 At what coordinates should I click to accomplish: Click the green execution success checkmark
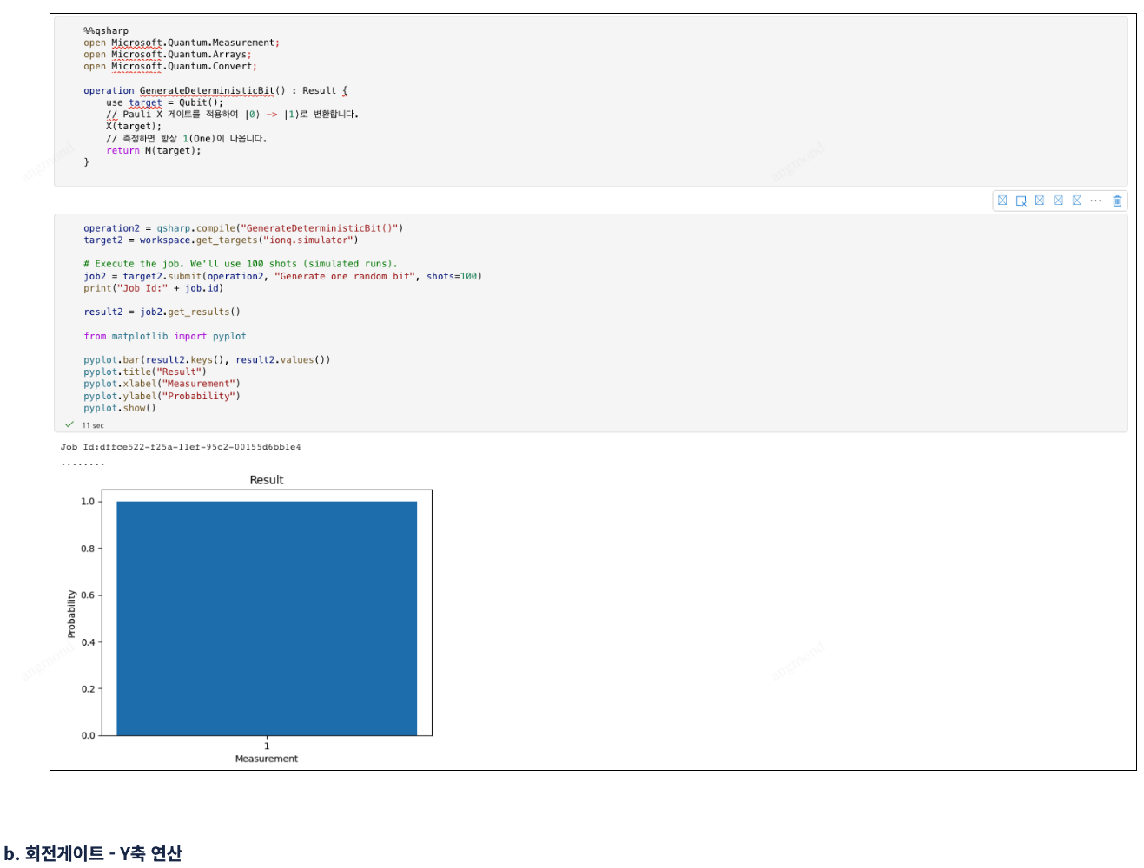click(69, 424)
